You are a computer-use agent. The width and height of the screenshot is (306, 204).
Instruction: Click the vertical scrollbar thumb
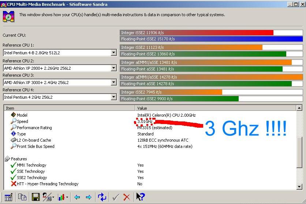299,152
